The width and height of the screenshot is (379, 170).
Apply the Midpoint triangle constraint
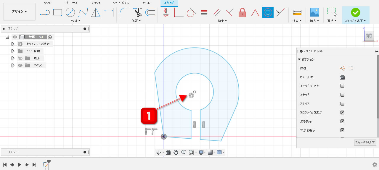(x=255, y=13)
